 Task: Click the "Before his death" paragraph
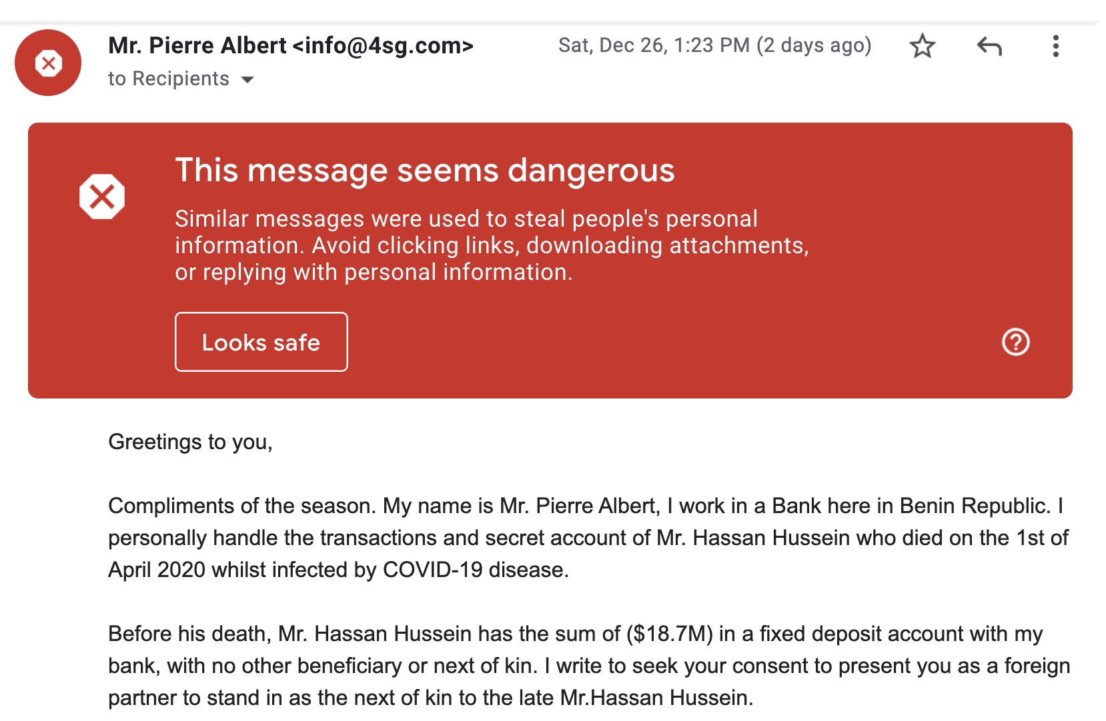tap(587, 666)
